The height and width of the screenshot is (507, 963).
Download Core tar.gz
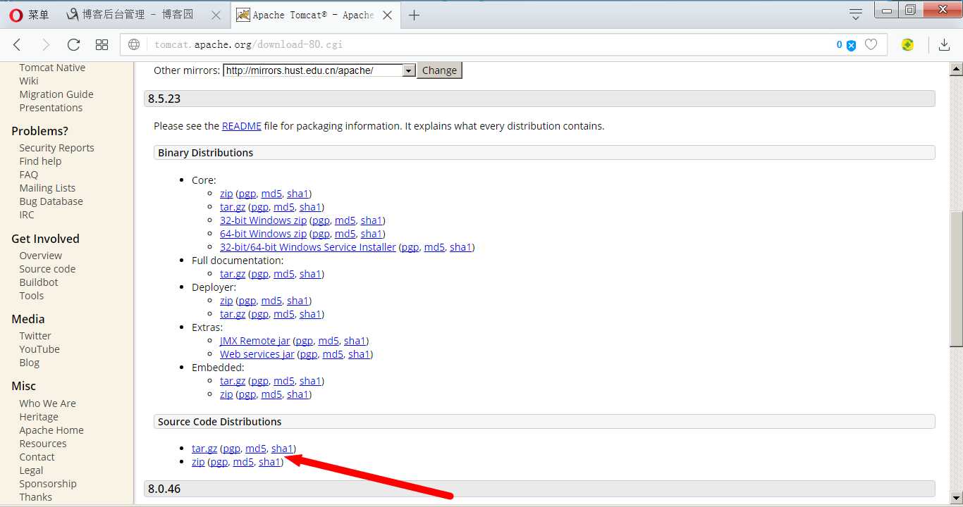pyautogui.click(x=233, y=207)
